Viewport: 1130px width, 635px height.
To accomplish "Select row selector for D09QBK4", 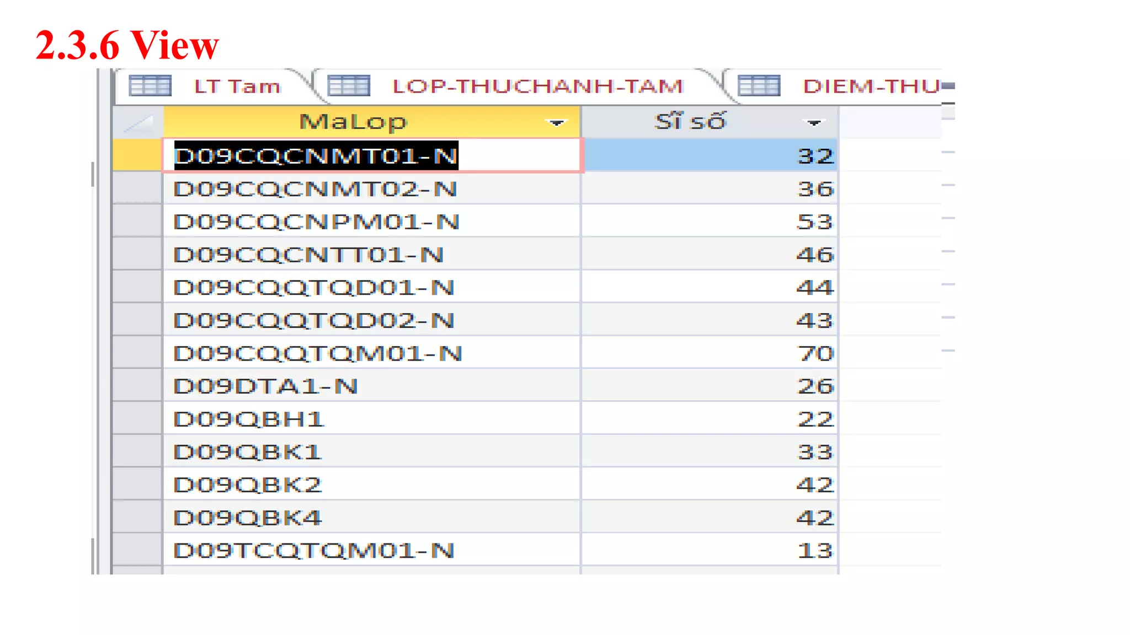I will 137,518.
